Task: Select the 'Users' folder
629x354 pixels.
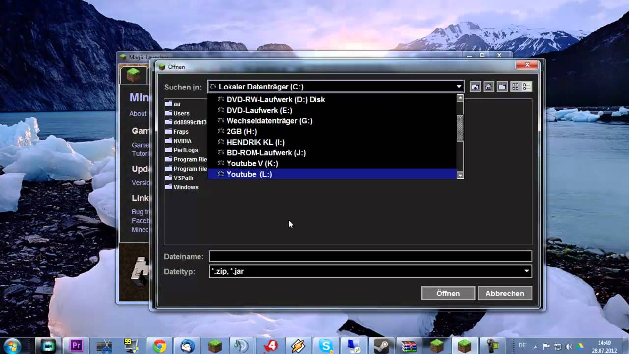Action: click(x=177, y=113)
